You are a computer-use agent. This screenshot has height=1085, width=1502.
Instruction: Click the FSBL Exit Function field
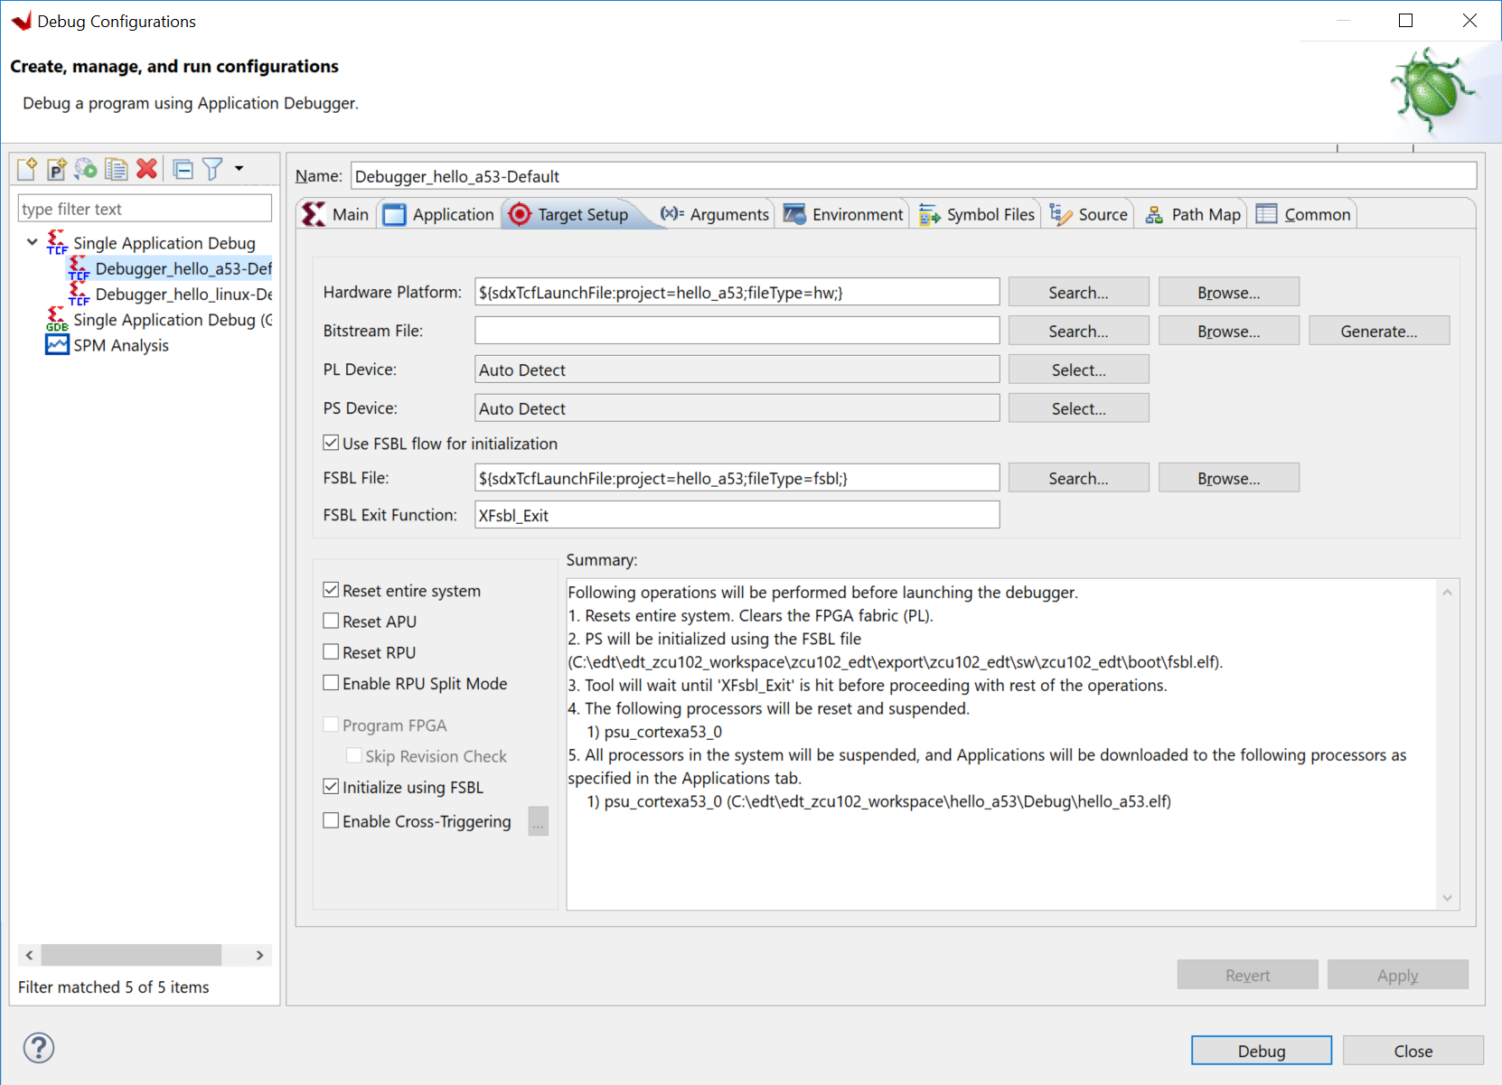pos(737,515)
